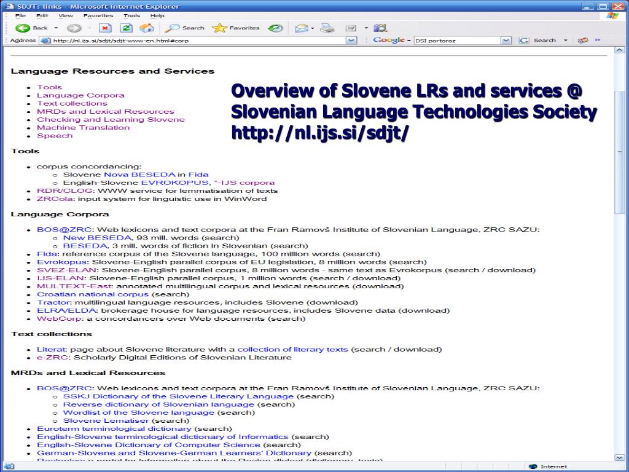Viewport: 629px width, 472px height.
Task: Click the Google toolbar search text field
Action: 457,40
